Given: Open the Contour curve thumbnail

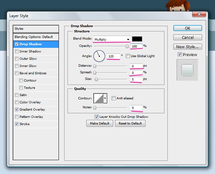Looking at the screenshot, I should click(99, 98).
